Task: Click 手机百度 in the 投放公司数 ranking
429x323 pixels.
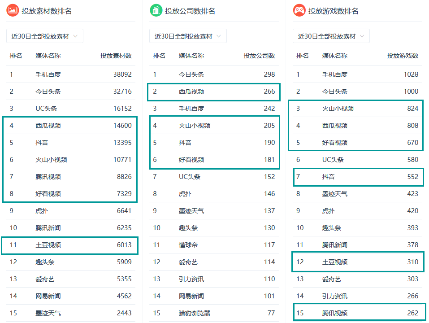Action: coord(191,109)
